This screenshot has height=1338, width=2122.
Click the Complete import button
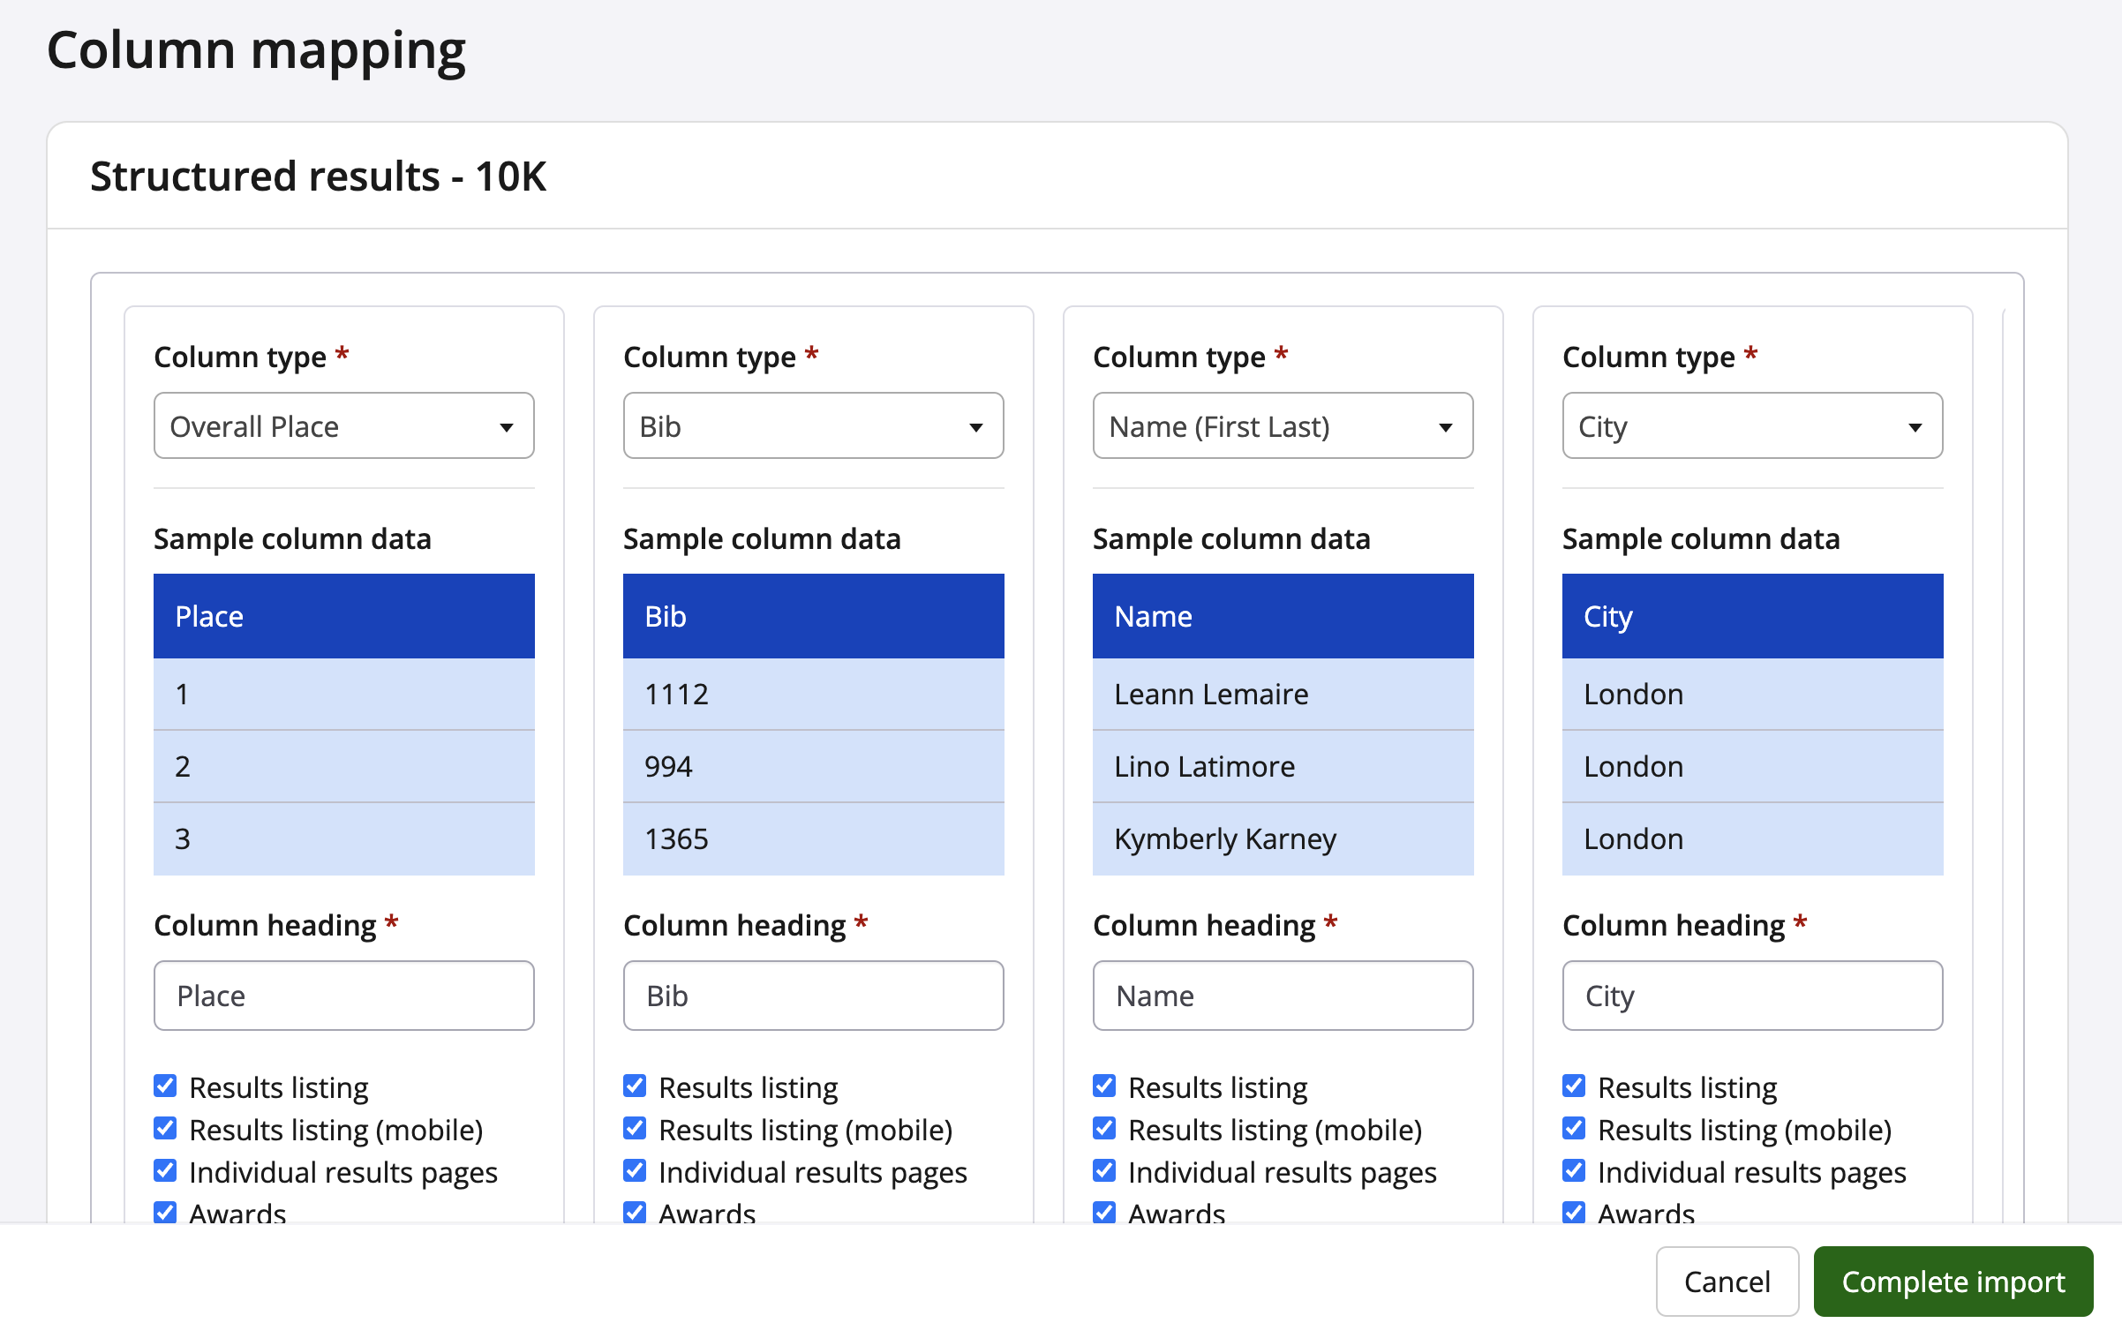(x=1953, y=1282)
